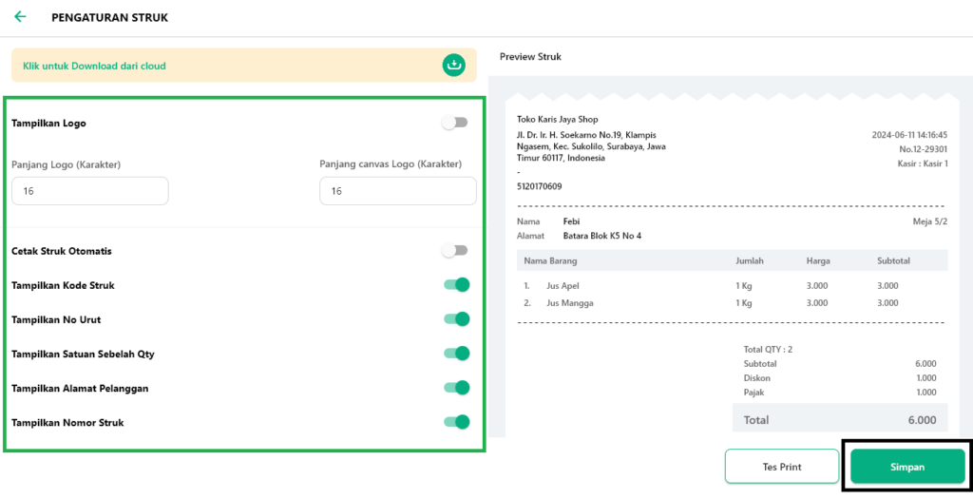Click the round cloud download icon

[454, 66]
